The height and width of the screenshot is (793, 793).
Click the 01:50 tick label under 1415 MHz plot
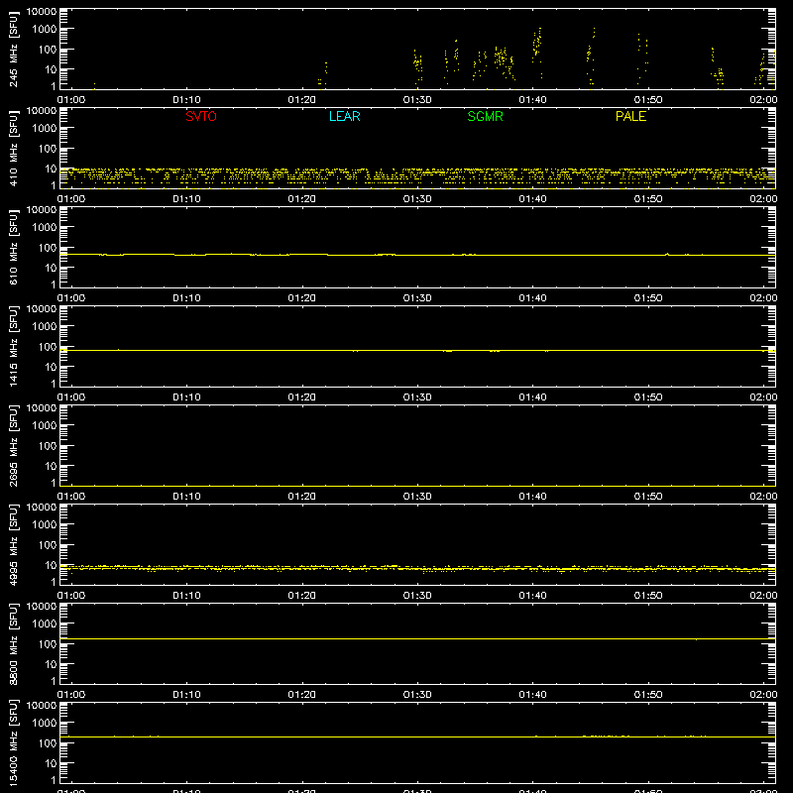[648, 397]
